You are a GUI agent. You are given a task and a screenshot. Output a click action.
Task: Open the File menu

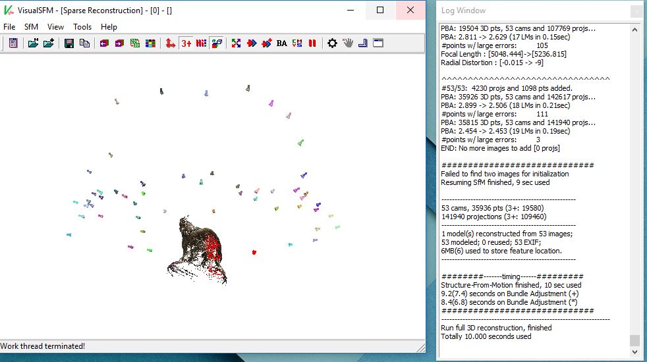pos(9,27)
